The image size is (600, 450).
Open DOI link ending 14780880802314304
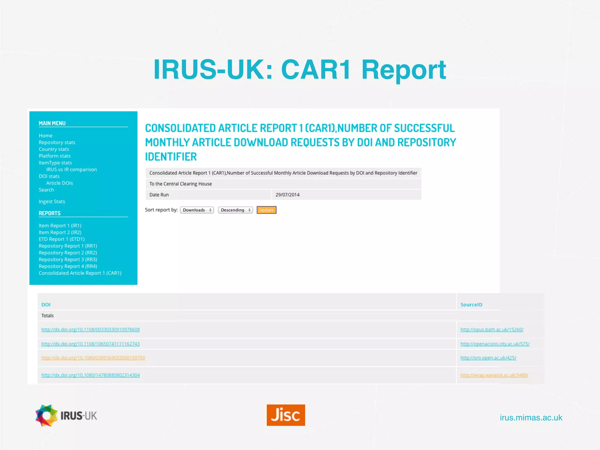91,375
